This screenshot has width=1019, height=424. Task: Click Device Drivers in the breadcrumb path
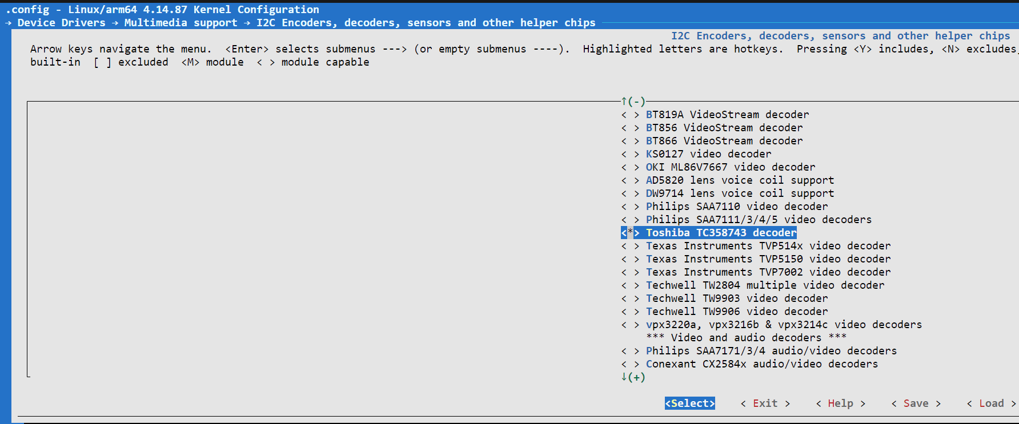tap(62, 23)
